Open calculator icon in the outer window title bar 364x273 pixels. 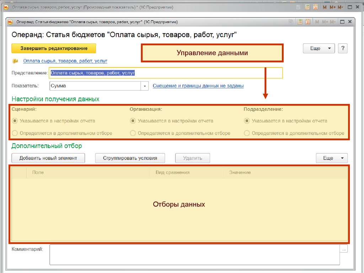point(307,7)
